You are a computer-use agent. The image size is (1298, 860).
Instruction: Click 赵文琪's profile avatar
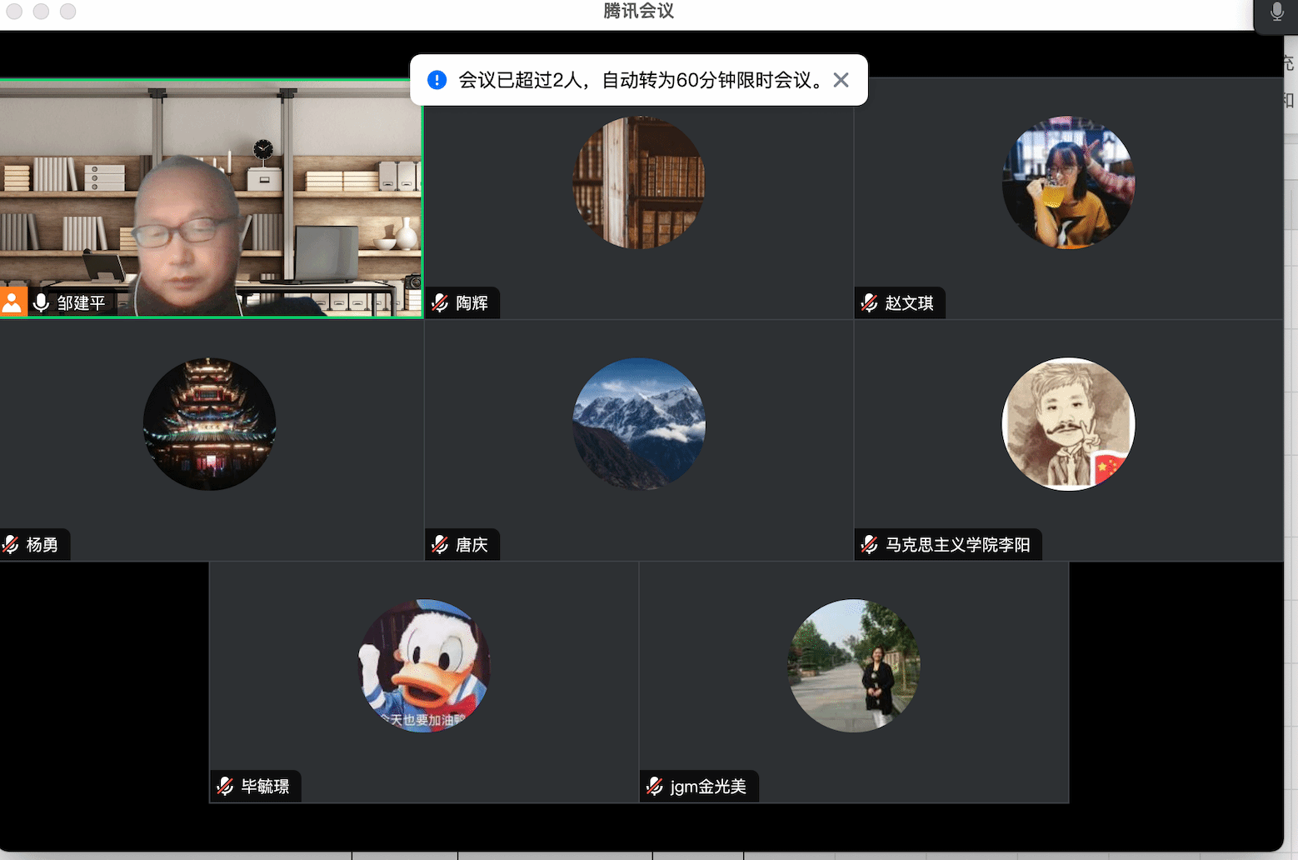pyautogui.click(x=1068, y=182)
